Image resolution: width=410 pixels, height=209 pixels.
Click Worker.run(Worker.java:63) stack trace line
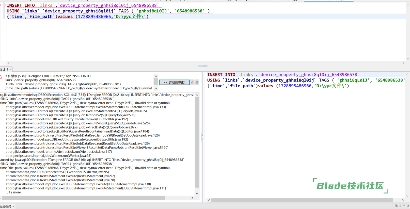tap(48, 156)
